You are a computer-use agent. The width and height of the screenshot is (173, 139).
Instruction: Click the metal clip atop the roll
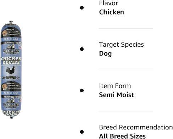point(11,23)
